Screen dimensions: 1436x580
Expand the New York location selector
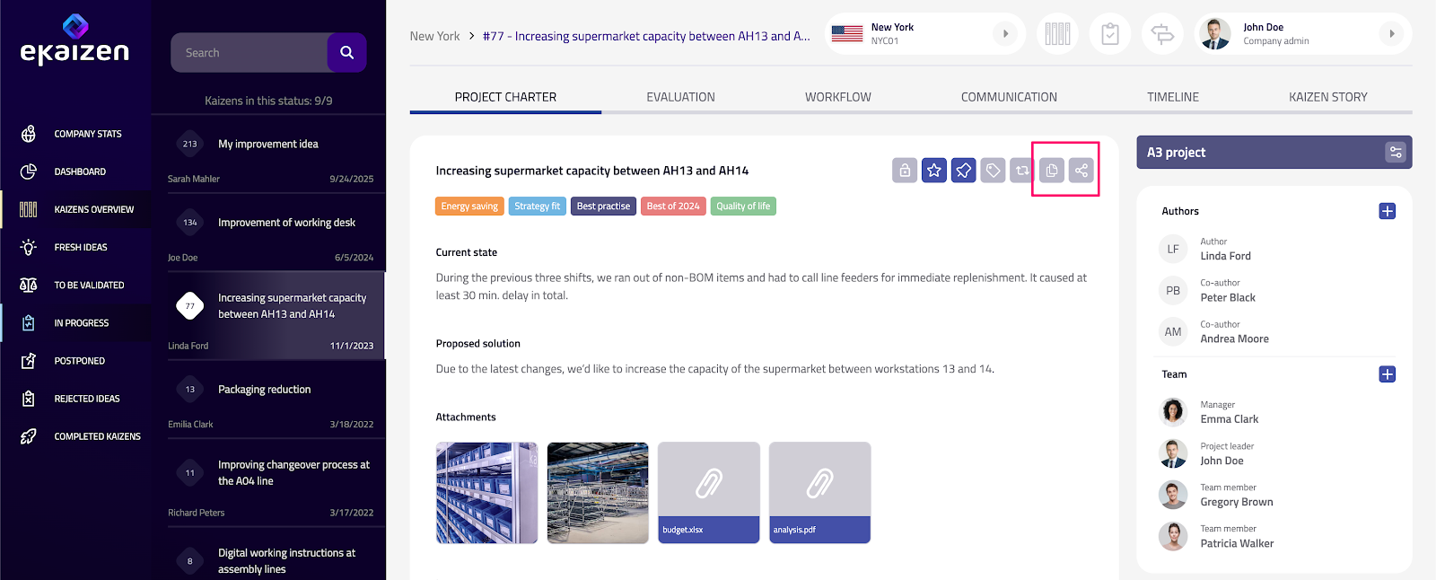tap(1005, 34)
